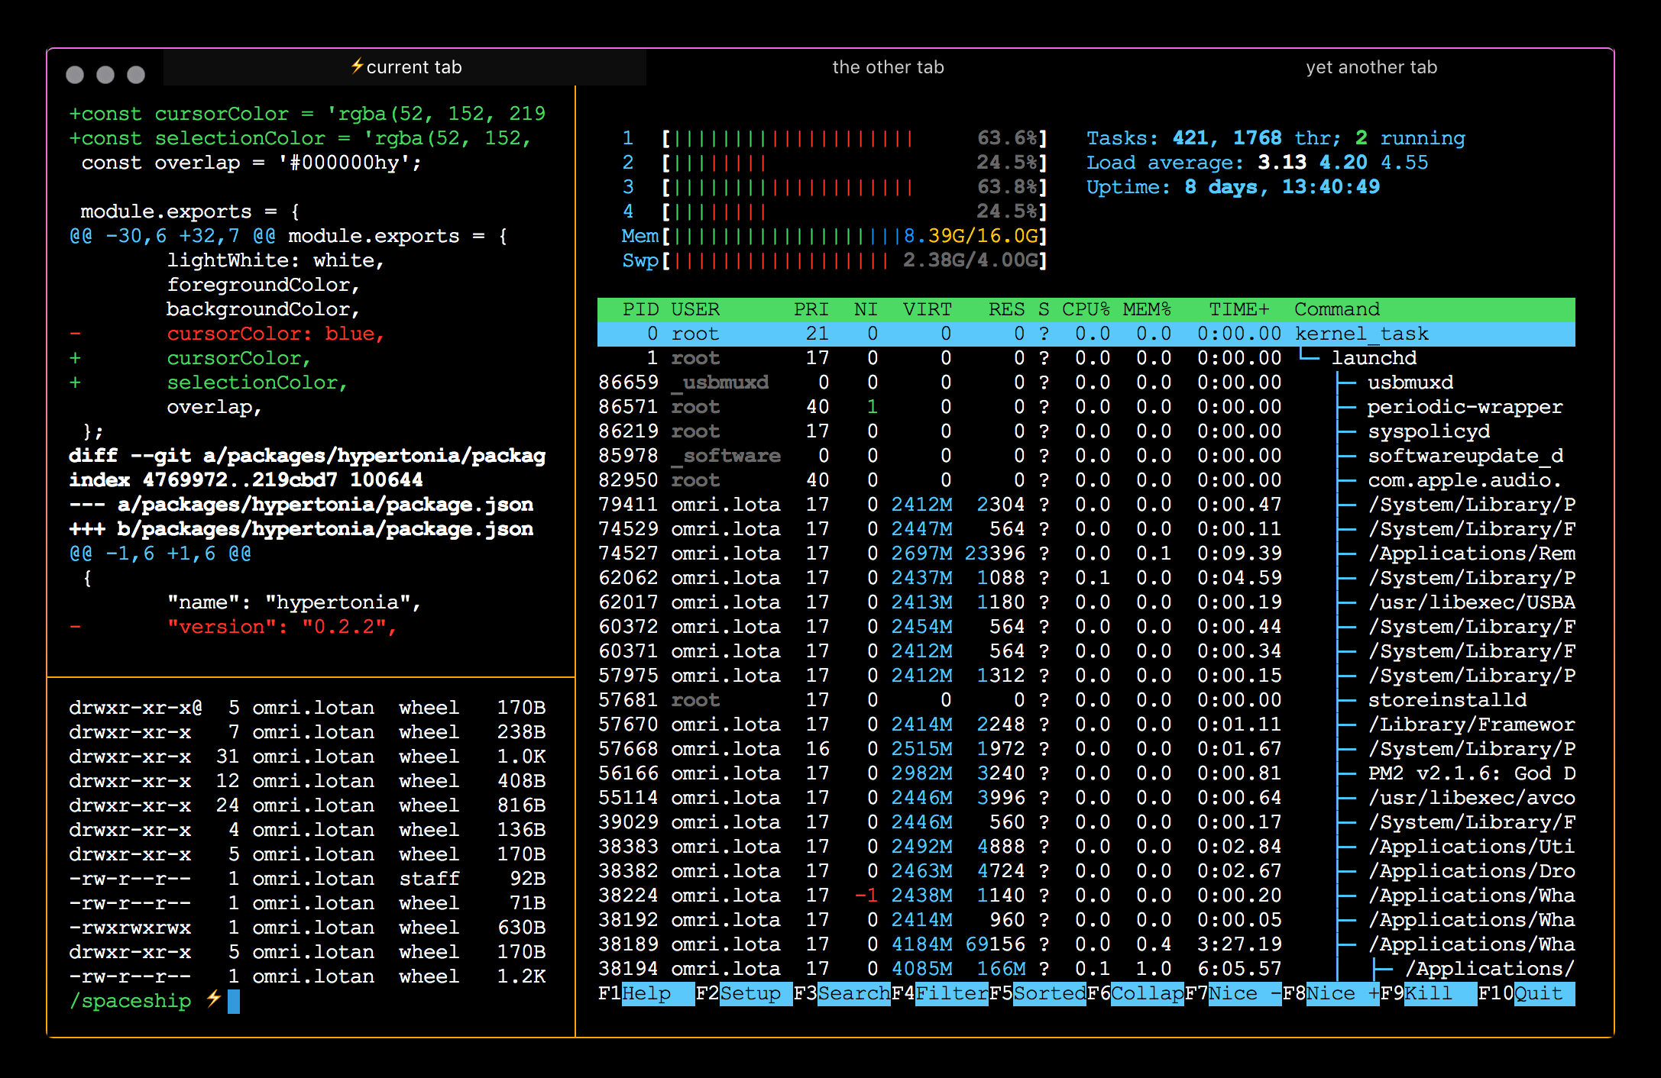The image size is (1661, 1078).
Task: Select the launchd process tree row
Action: pos(1086,358)
